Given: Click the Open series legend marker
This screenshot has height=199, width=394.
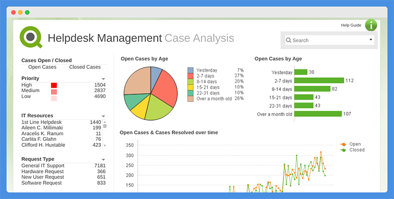Looking at the screenshot, I should pyautogui.click(x=343, y=144).
